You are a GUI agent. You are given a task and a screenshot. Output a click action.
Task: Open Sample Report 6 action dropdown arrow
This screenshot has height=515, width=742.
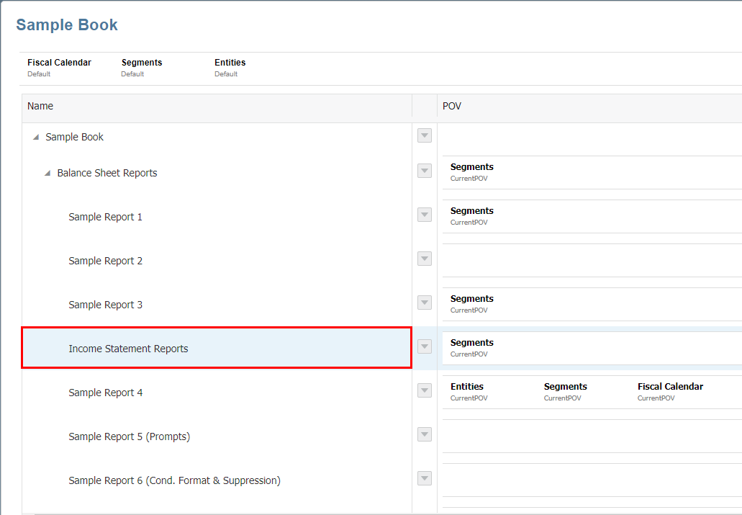425,478
